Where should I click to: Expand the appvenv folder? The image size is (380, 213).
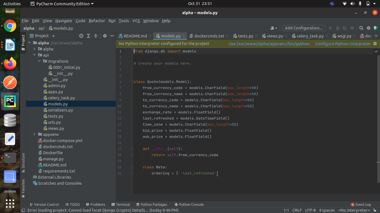click(34, 134)
